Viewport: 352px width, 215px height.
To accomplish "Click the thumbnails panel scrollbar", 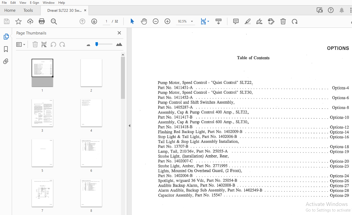I will click(x=123, y=77).
